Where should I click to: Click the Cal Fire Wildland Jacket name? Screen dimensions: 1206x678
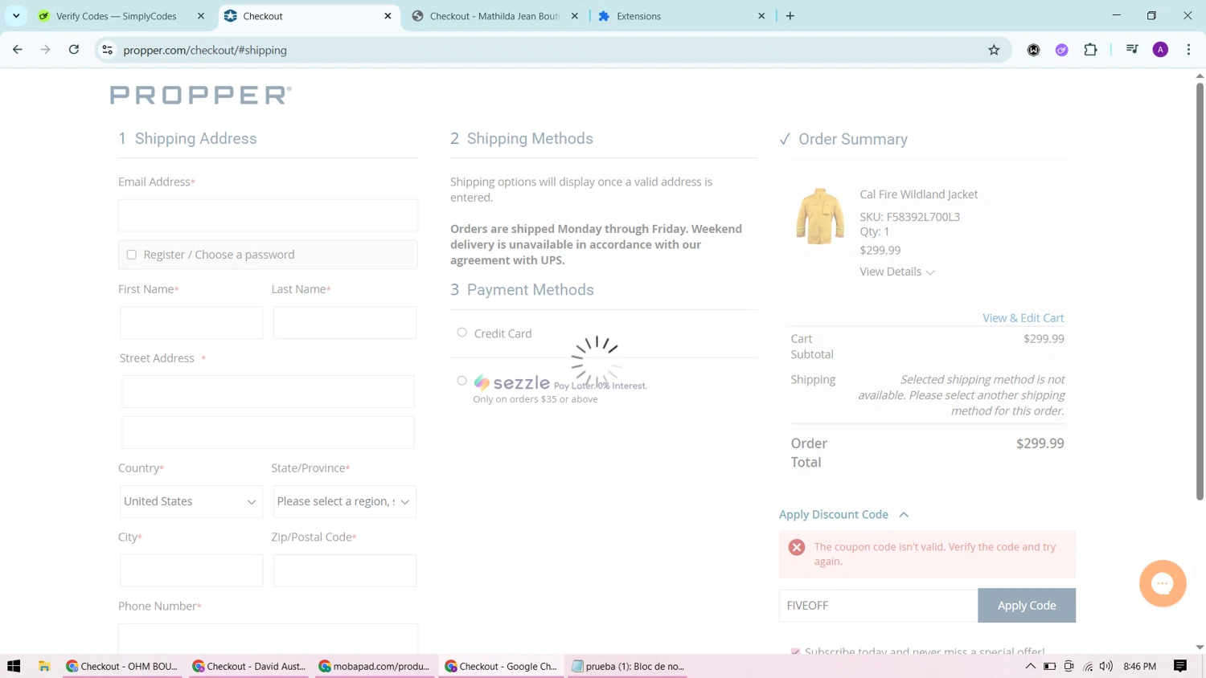919,194
